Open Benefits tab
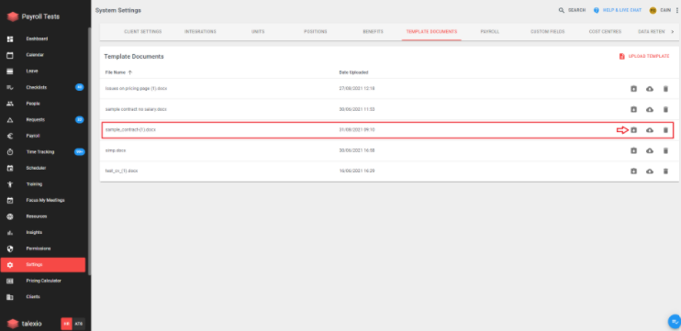 pyautogui.click(x=373, y=32)
